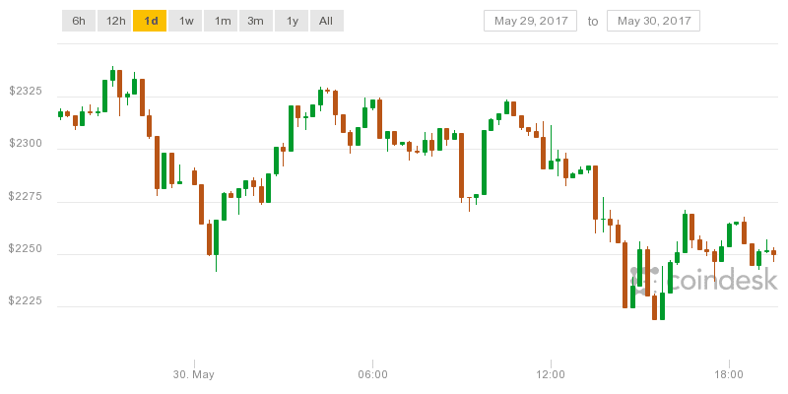788x394 pixels.
Task: Click the $2225 price axis label
Action: click(26, 301)
